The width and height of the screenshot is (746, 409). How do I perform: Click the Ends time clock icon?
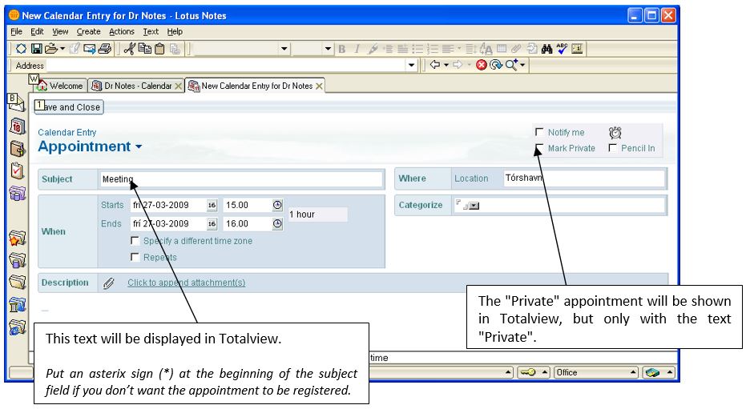(x=277, y=224)
